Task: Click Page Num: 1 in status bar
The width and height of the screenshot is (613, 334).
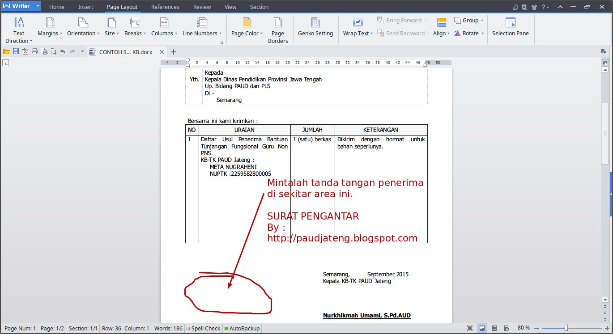Action: click(x=20, y=328)
